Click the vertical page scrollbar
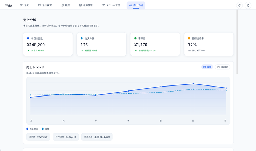The height and width of the screenshot is (151, 256). point(237,42)
